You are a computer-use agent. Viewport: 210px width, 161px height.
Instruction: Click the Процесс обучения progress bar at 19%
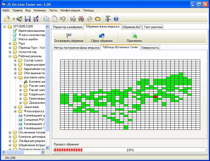point(130,150)
